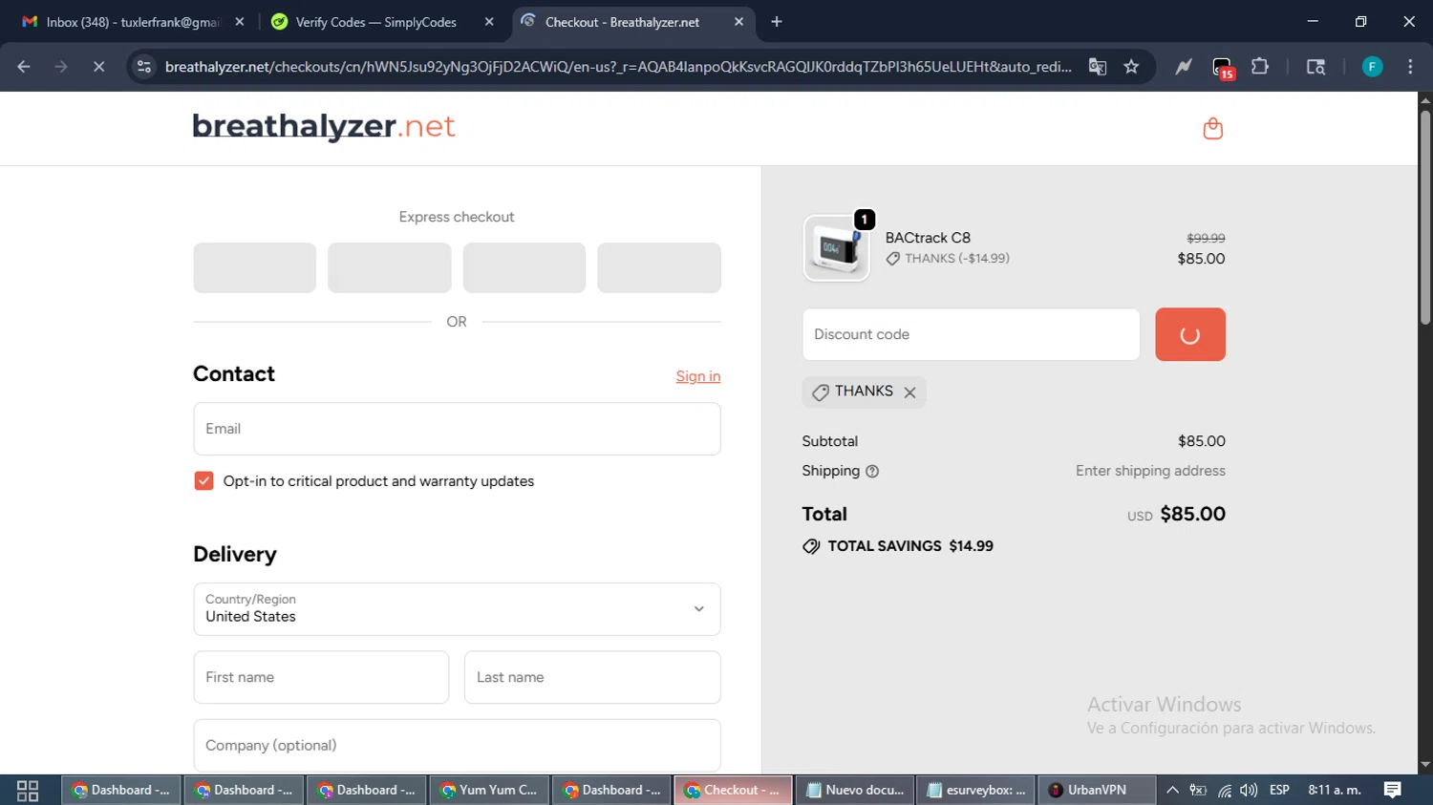Open Yum Yum C... taskbar window
1433x805 pixels.
pos(489,790)
